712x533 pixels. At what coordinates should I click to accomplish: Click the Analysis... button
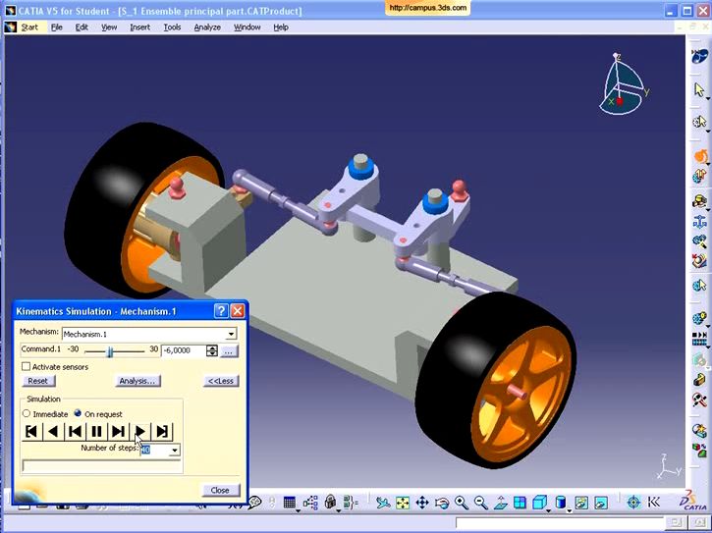[137, 381]
